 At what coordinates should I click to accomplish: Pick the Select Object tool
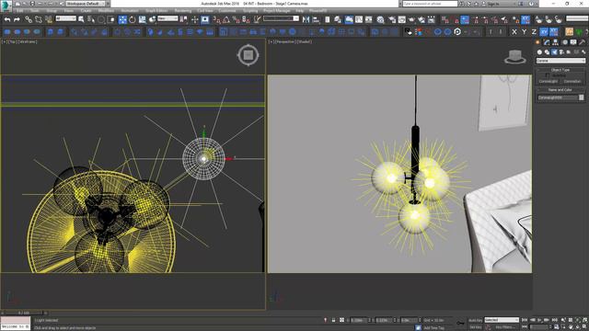coord(81,19)
